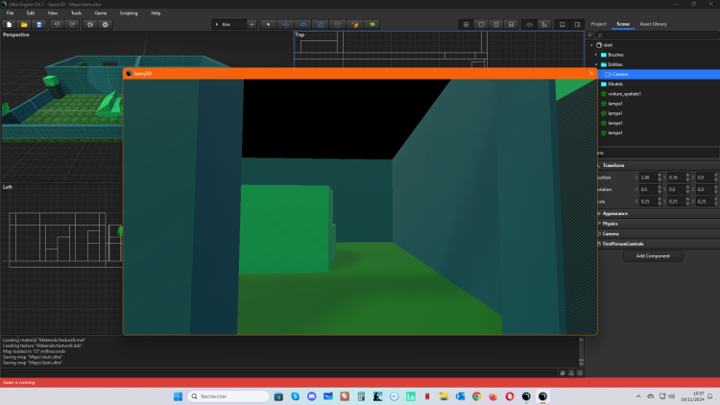Image resolution: width=720 pixels, height=405 pixels.
Task: Select the blue move/translate tool
Action: [x=286, y=24]
